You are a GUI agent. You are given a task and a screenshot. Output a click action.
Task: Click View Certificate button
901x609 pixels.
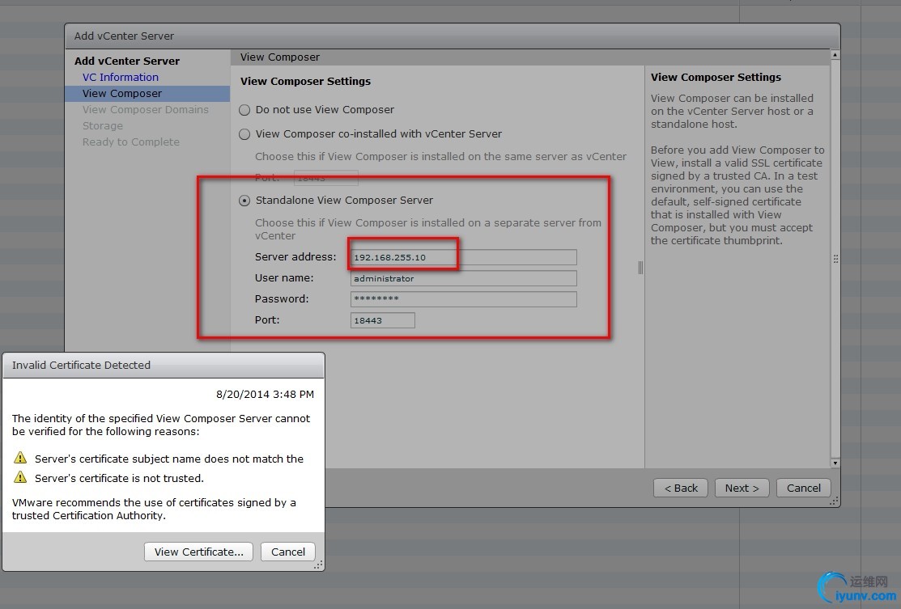[199, 552]
